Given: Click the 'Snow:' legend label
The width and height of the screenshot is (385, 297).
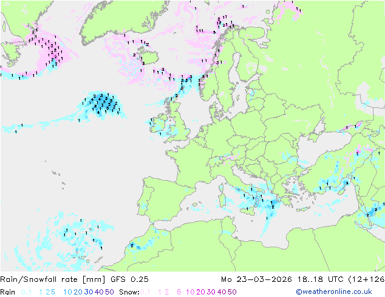Looking at the screenshot, I should (129, 292).
